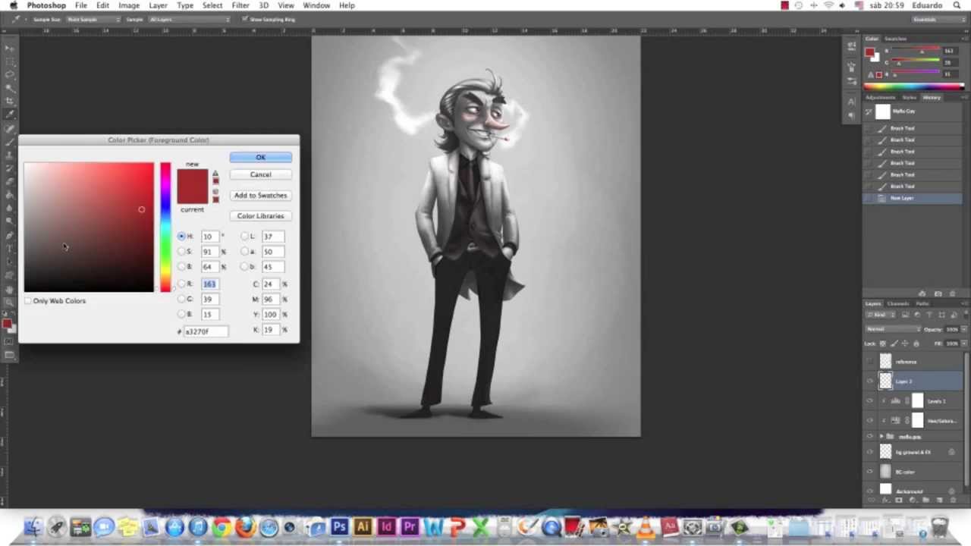Lock transparent pixels icon
The width and height of the screenshot is (971, 546).
click(x=882, y=343)
